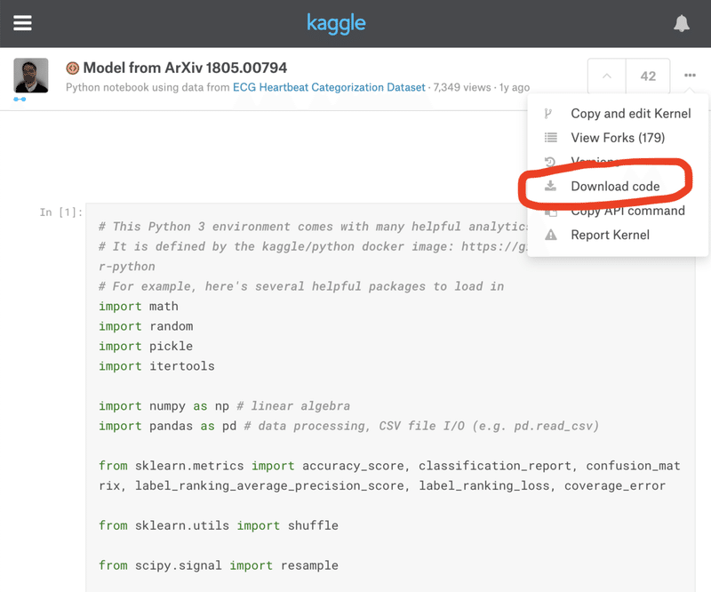Viewport: 711px width, 592px height.
Task: Upvote the kernel with the arrow
Action: coord(607,76)
